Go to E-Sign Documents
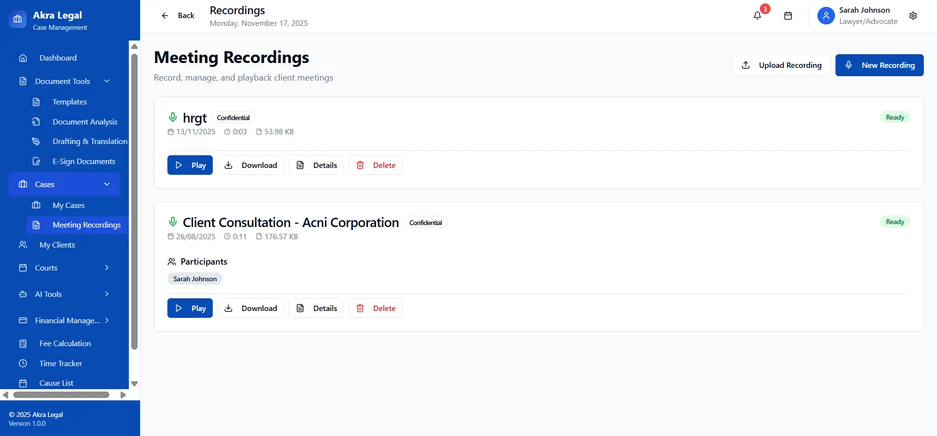This screenshot has height=436, width=937. tap(84, 162)
